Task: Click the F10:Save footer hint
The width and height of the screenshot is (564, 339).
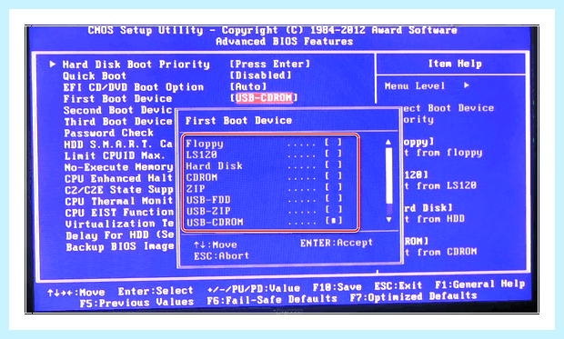Action: coord(337,287)
